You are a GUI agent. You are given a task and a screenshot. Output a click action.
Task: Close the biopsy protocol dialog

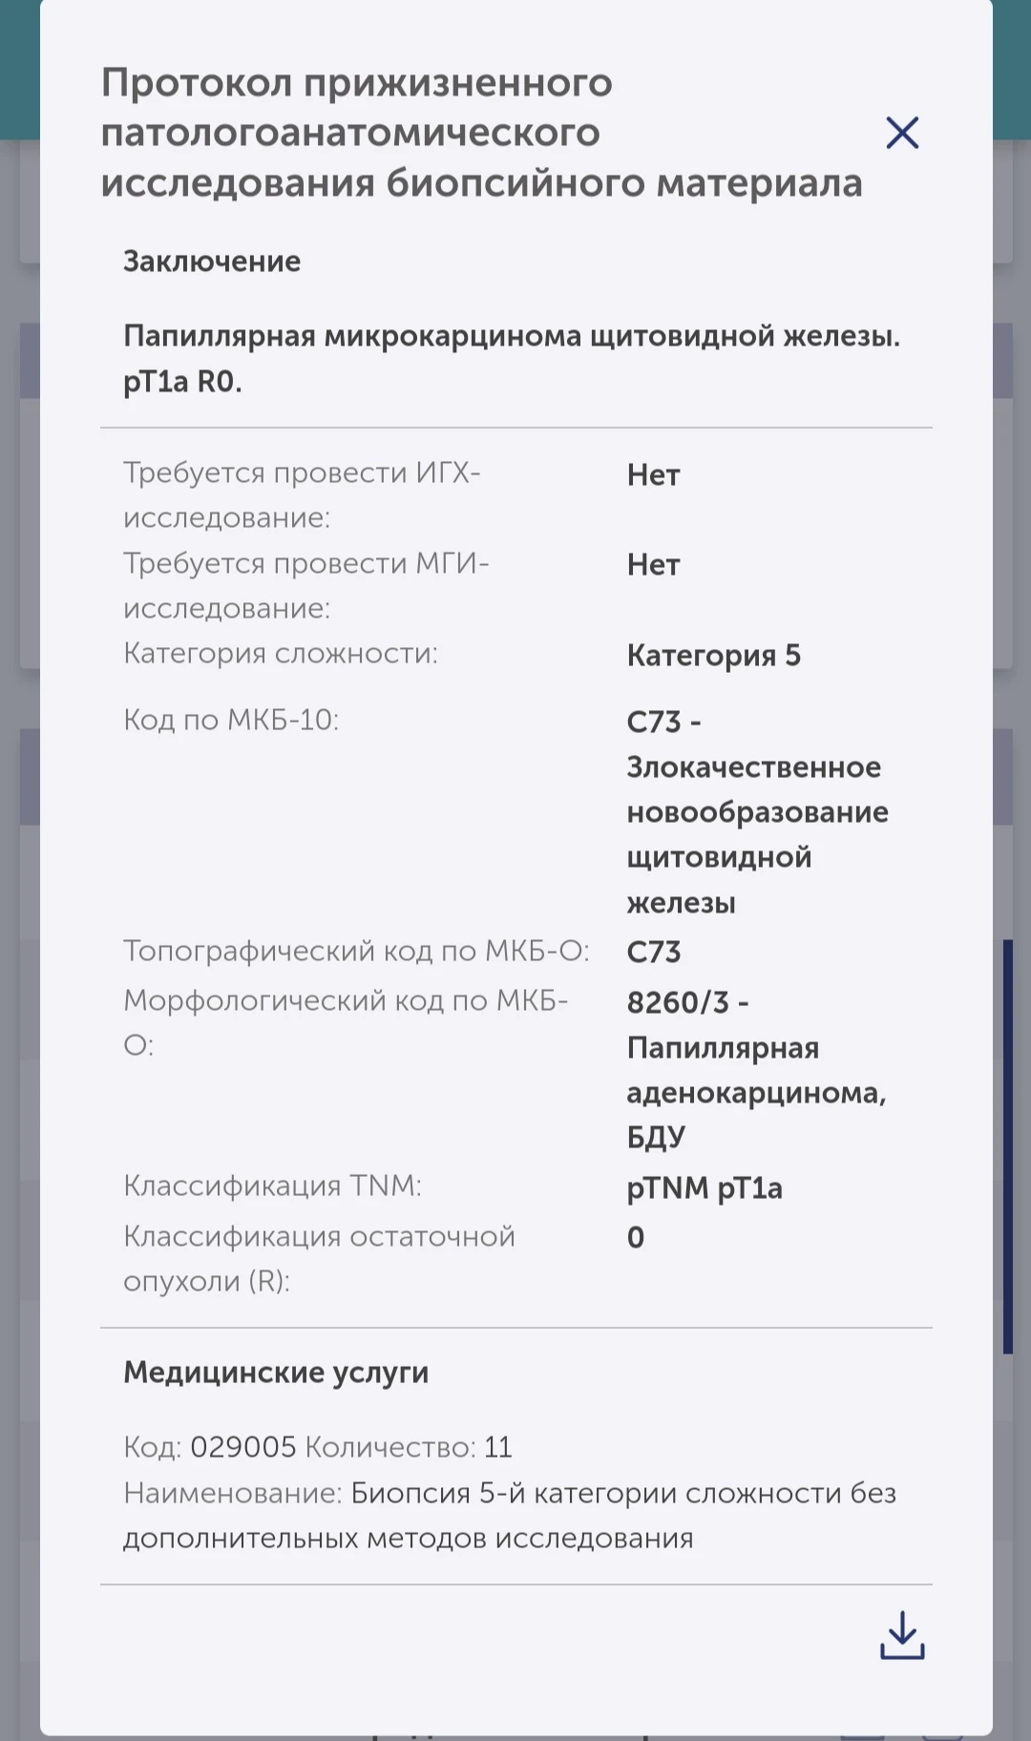tap(901, 134)
